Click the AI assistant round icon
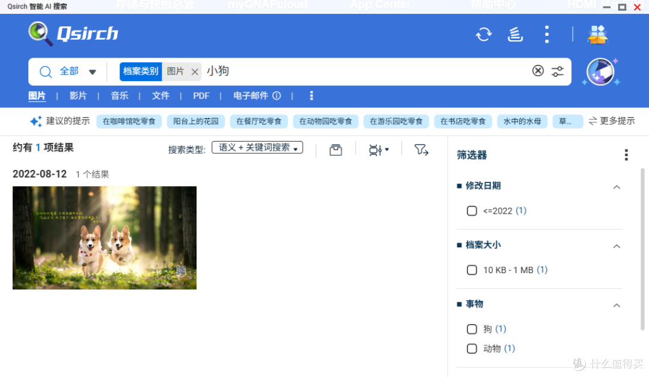Screen dimensions: 649x377 [x=600, y=71]
